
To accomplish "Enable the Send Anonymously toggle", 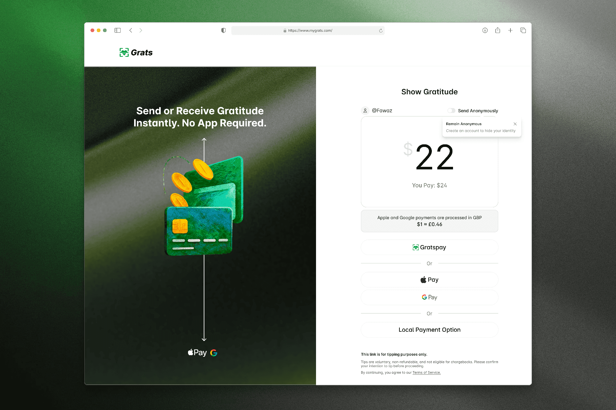I will (451, 111).
